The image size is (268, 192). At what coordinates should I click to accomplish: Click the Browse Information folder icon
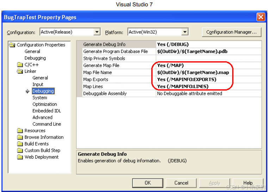20,137
